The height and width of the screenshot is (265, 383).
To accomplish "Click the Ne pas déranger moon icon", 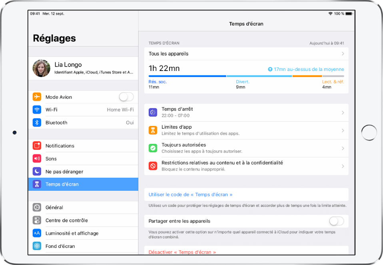I will pyautogui.click(x=37, y=171).
